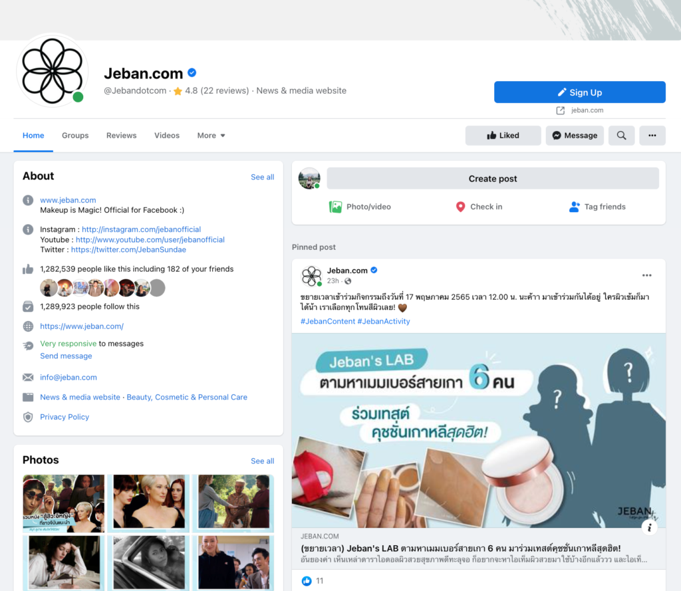Viewport: 681px width, 591px height.
Task: Click the blue like reaction icon under post
Action: [x=307, y=581]
